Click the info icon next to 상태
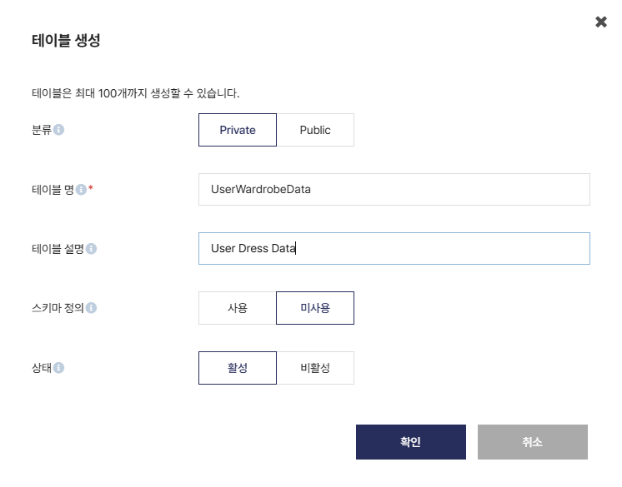 tap(58, 368)
